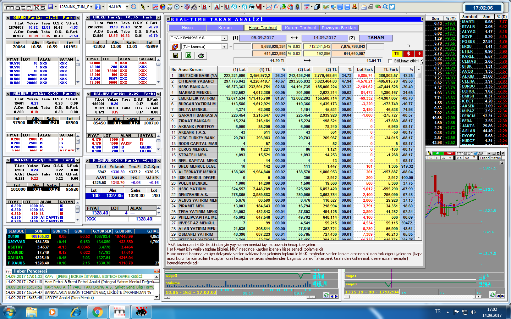Image resolution: width=511 pixels, height=319 pixels.
Task: Click the traffic light toolbar icon
Action: pos(297,7)
